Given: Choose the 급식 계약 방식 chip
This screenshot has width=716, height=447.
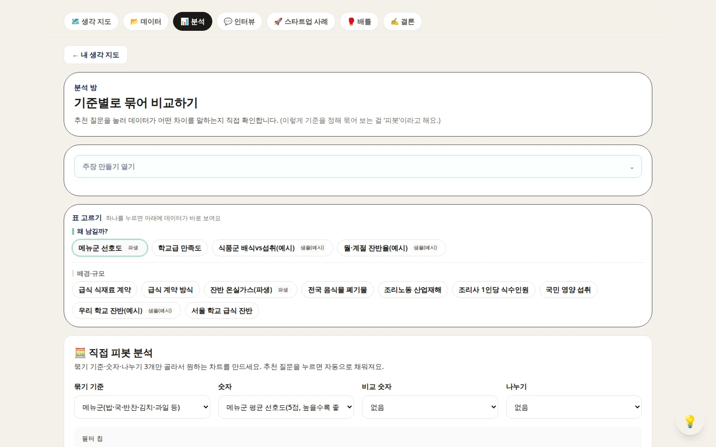Looking at the screenshot, I should pyautogui.click(x=170, y=290).
